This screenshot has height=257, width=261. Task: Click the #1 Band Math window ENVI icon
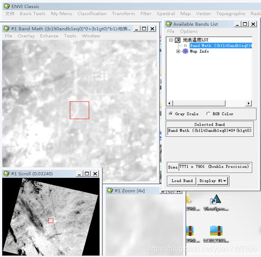6,29
